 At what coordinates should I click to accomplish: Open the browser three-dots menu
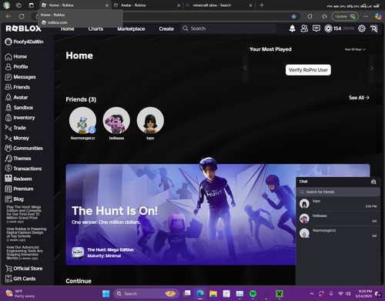tap(366, 16)
